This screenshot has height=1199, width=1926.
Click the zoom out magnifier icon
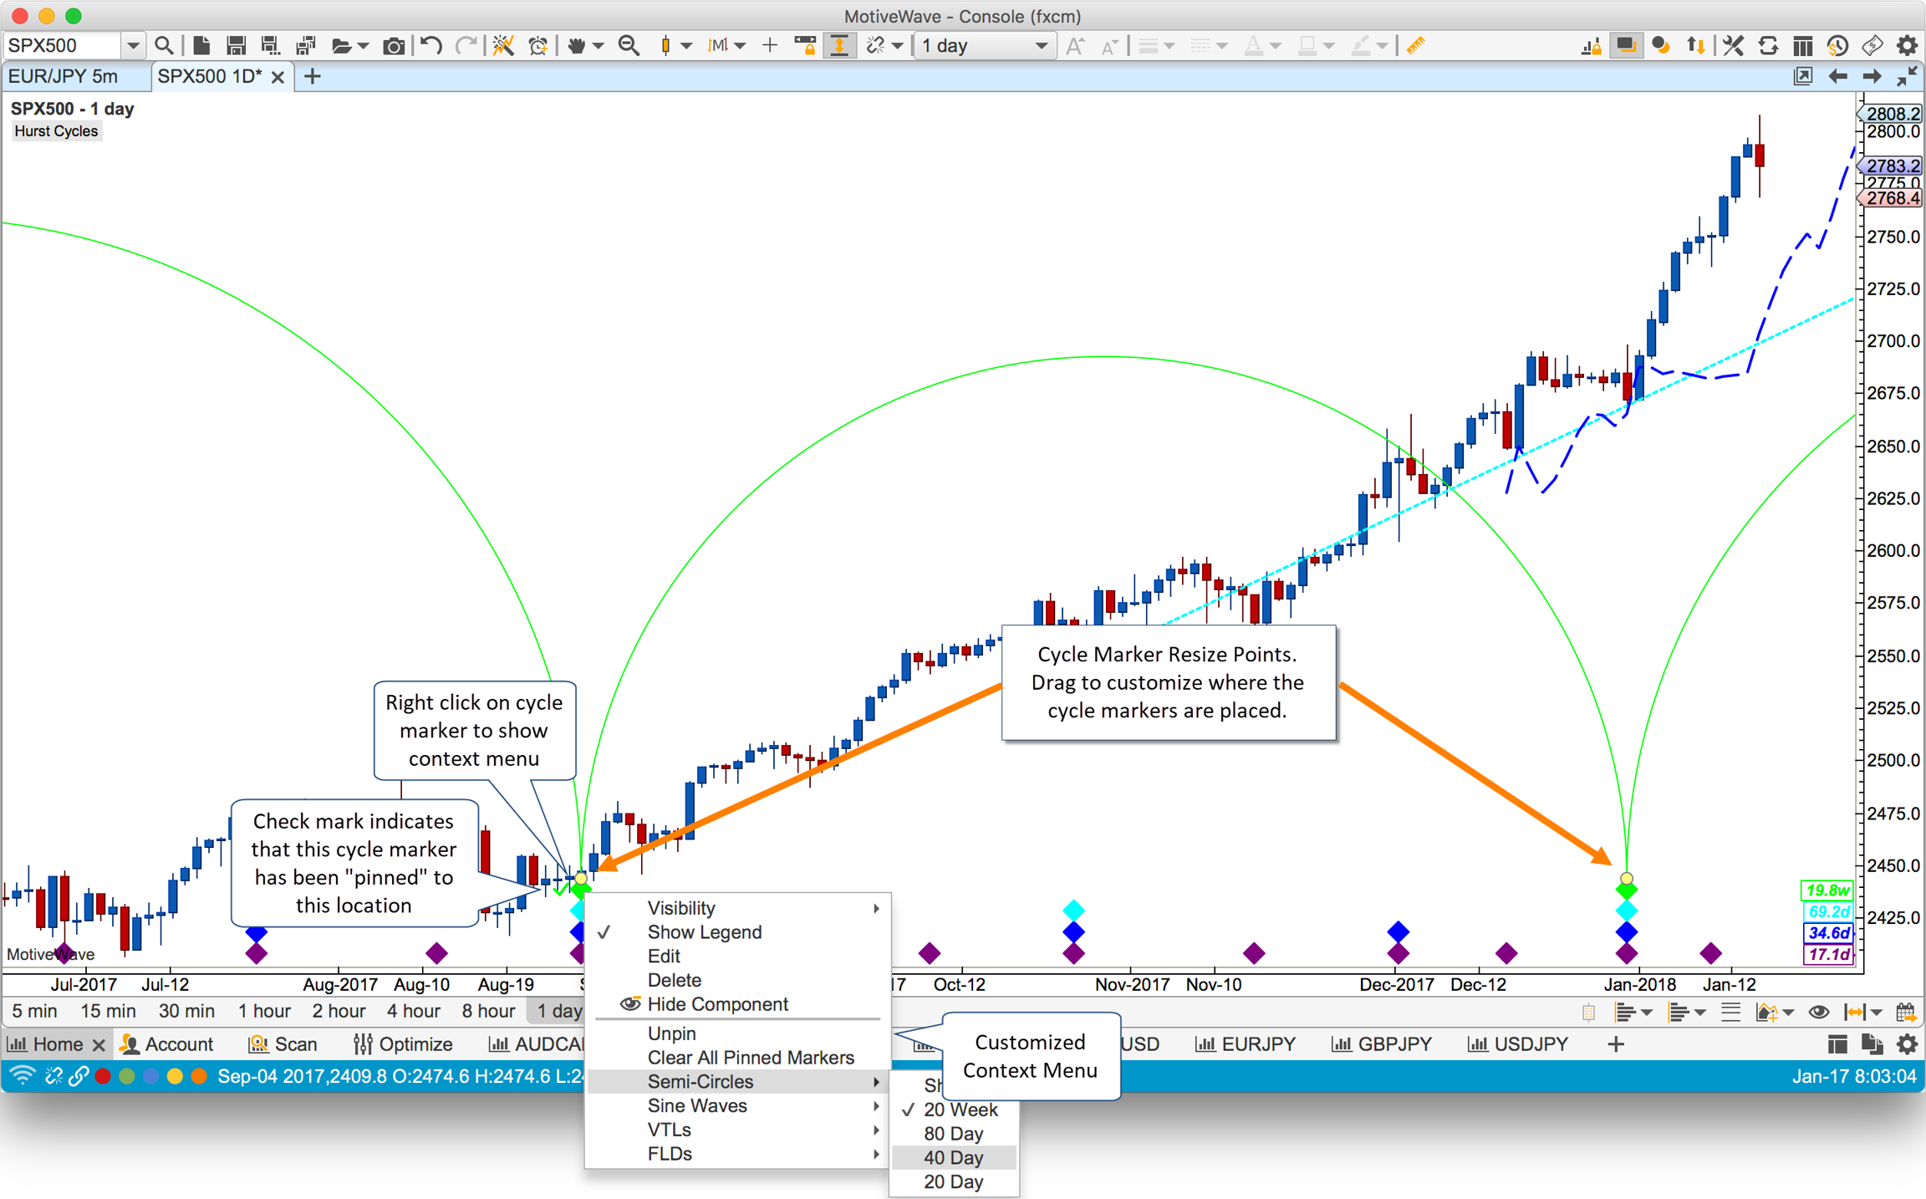point(629,46)
